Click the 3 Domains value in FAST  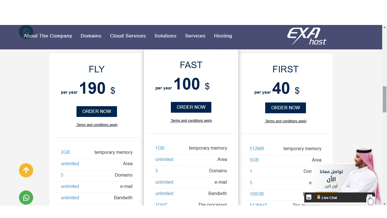[x=156, y=171]
